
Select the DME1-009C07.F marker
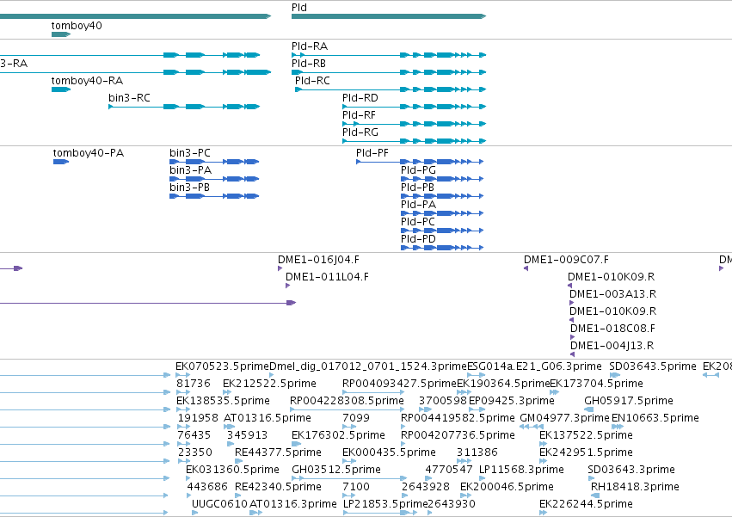tap(526, 268)
